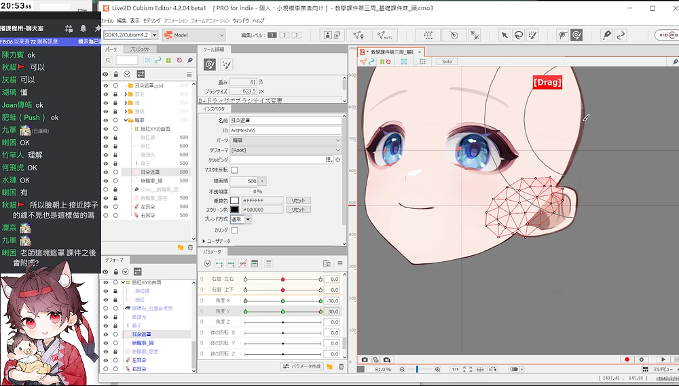Check the カリング checkbox
Screen dimensions: 679x386
pos(234,230)
